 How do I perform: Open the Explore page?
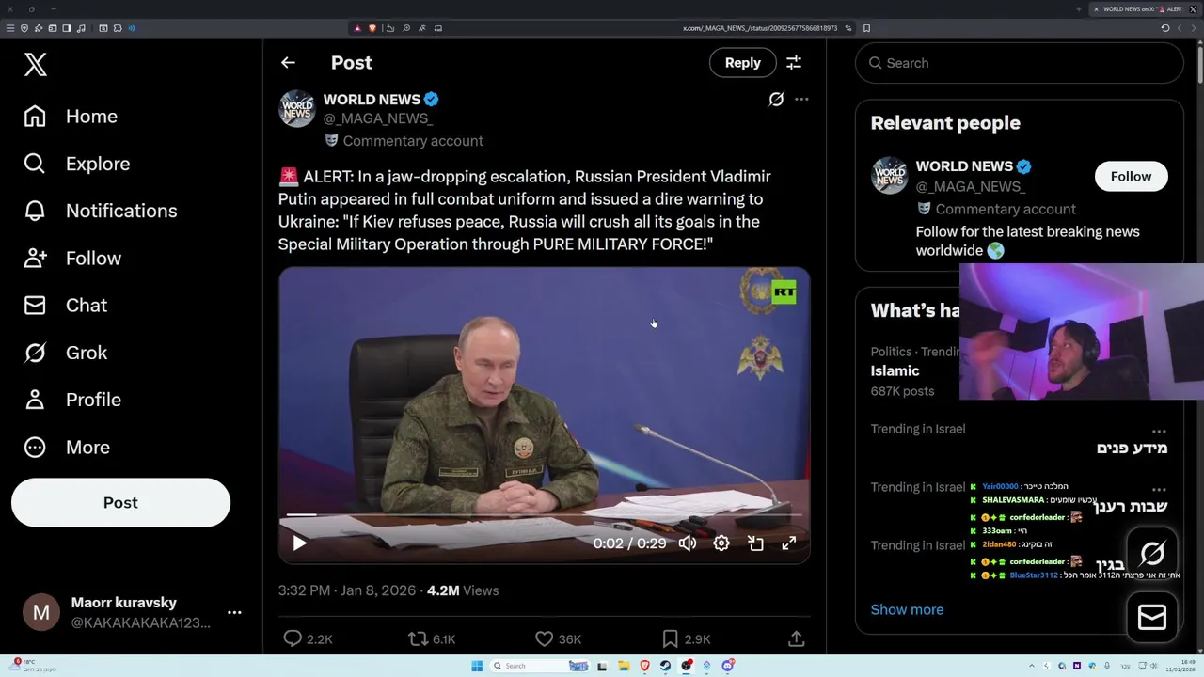click(x=77, y=164)
